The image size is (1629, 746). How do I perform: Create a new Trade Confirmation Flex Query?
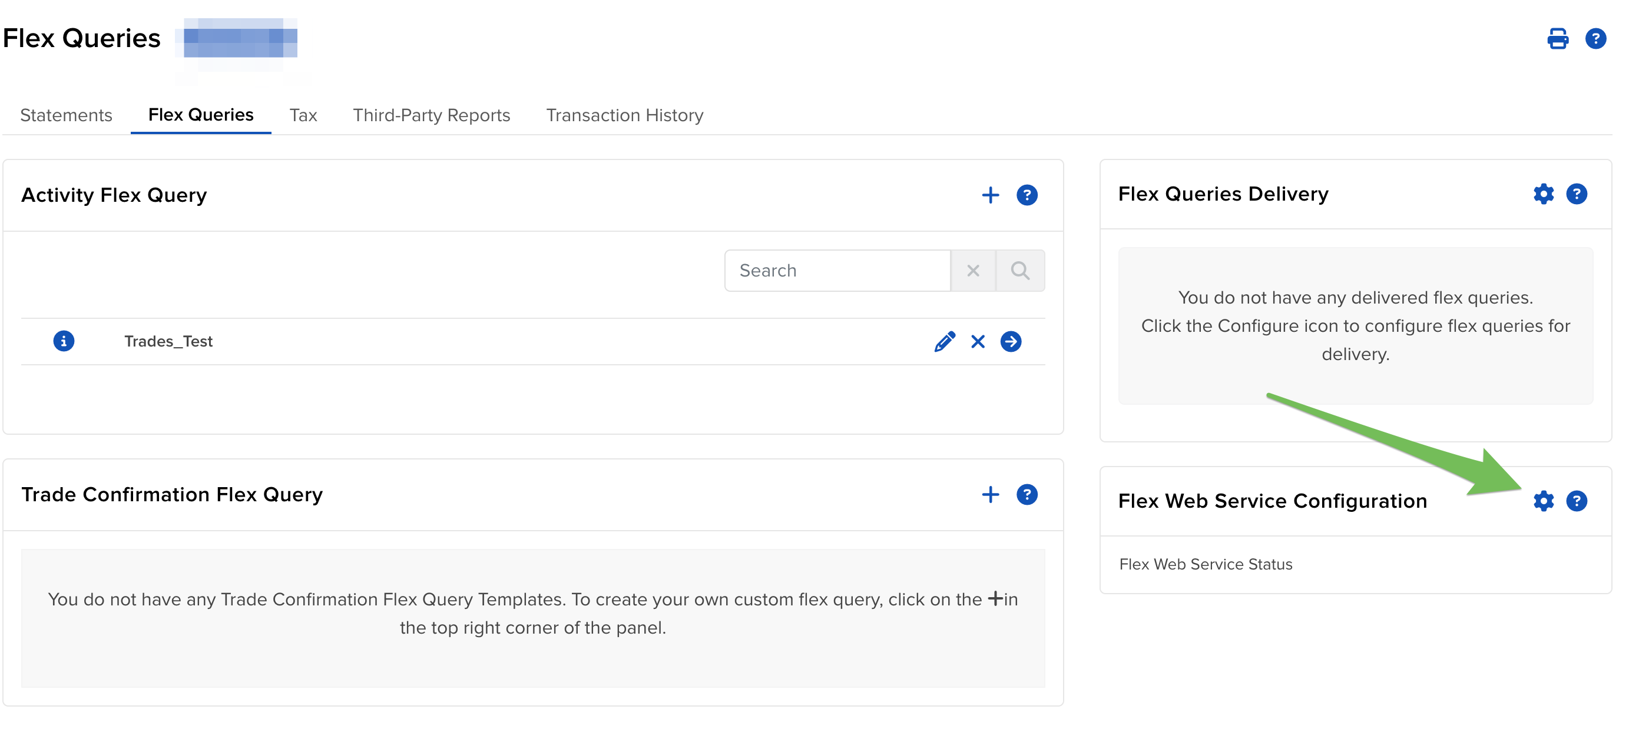point(991,495)
